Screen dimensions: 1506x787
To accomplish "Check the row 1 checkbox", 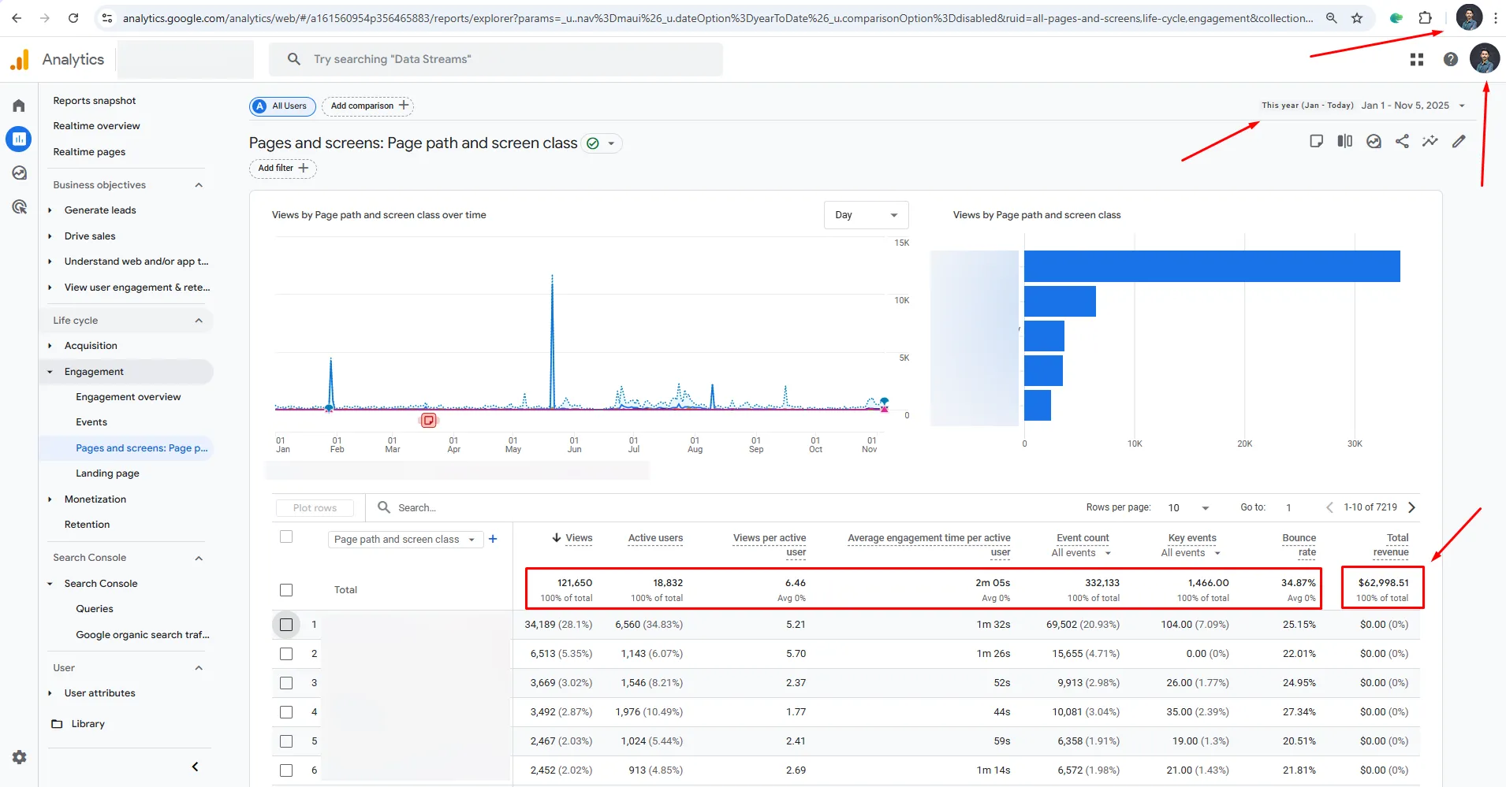I will [286, 625].
